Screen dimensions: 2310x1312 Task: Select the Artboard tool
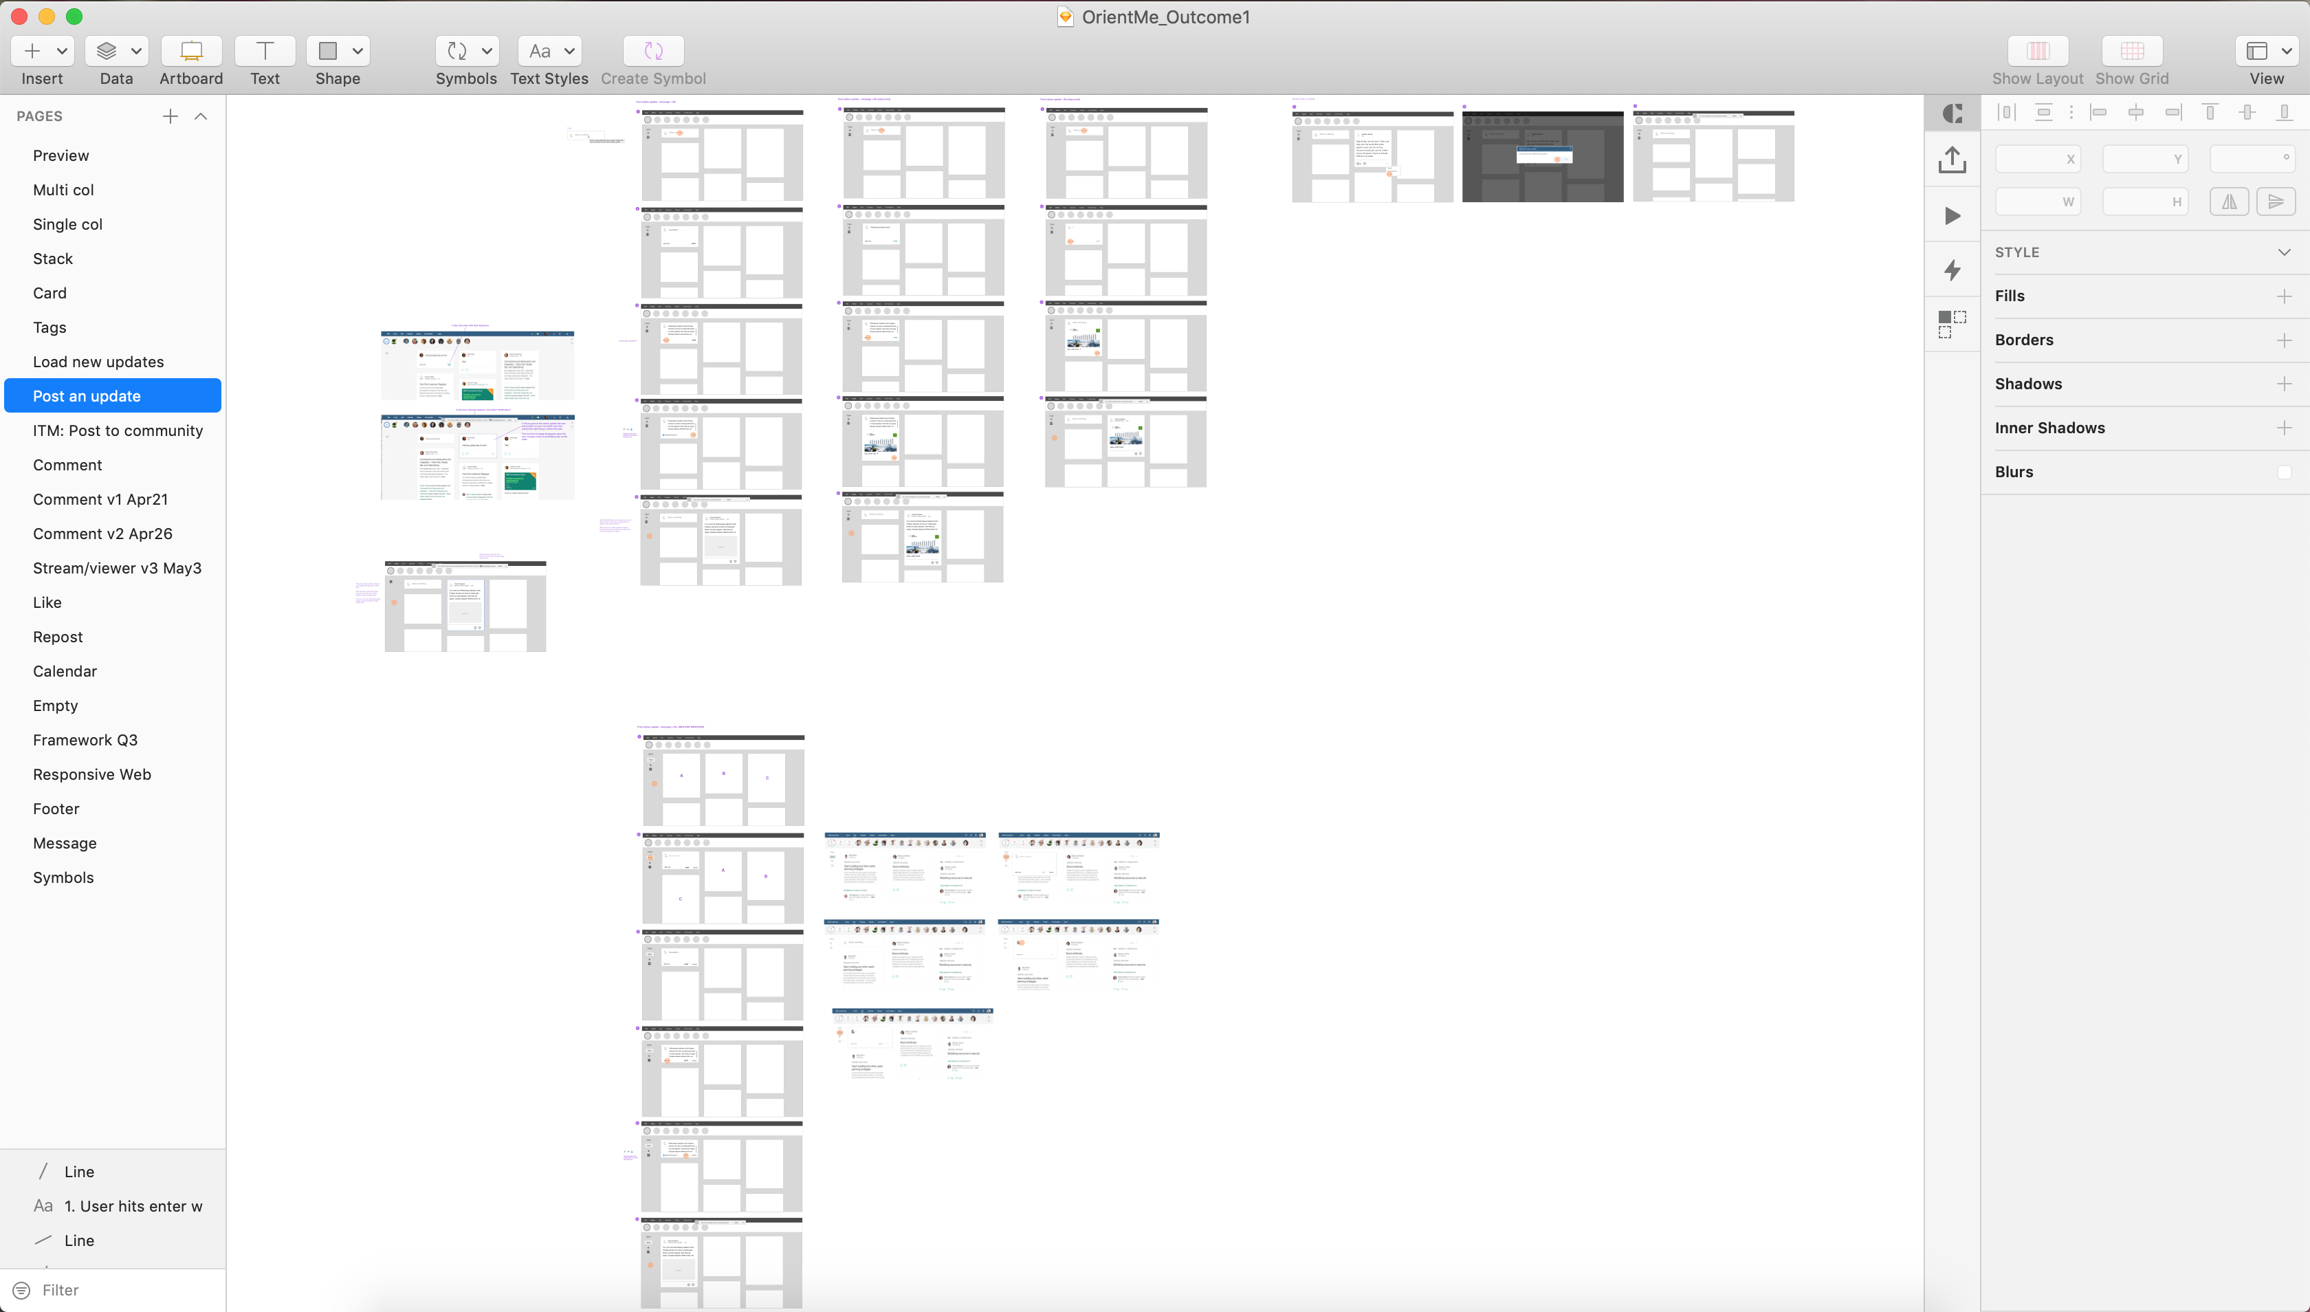(x=191, y=52)
